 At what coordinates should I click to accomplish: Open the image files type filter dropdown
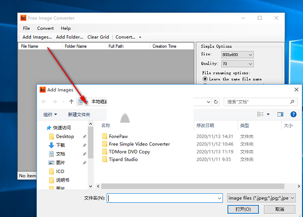[261, 198]
